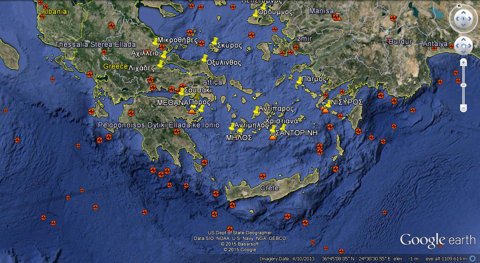This screenshot has height=263, width=480.
Task: Rotate view with Look joystick right arrow
Action: pyautogui.click(x=471, y=18)
